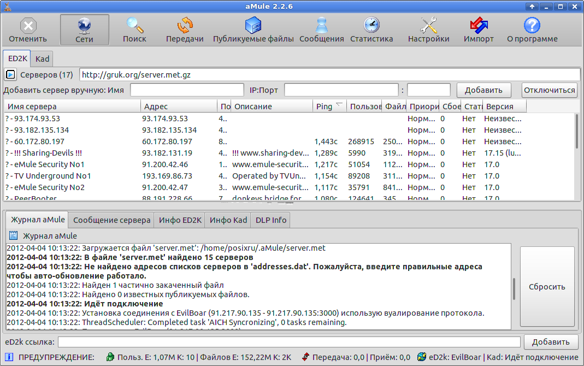The height and width of the screenshot is (366, 584).
Task: Open Публикуемые файлы shared files
Action: click(x=253, y=30)
